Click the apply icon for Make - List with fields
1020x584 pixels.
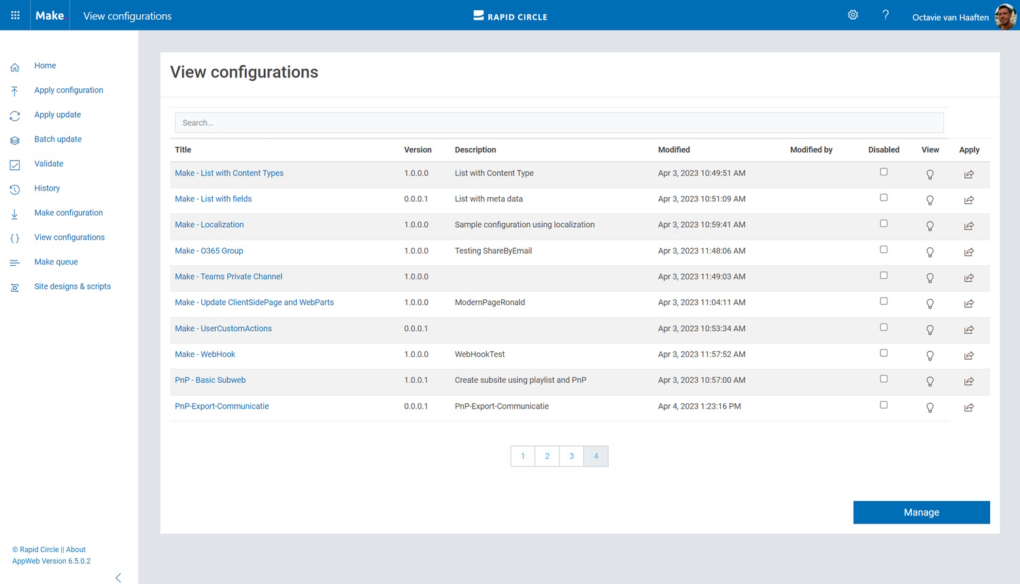click(969, 201)
